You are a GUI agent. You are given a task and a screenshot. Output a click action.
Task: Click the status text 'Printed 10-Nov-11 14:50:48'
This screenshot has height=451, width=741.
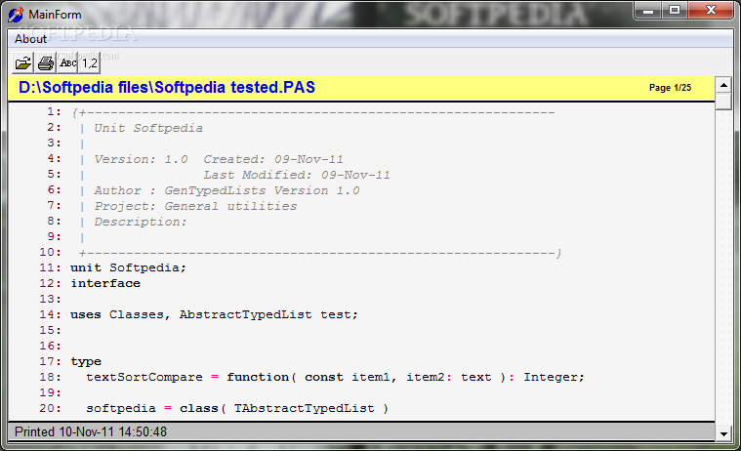(x=91, y=432)
